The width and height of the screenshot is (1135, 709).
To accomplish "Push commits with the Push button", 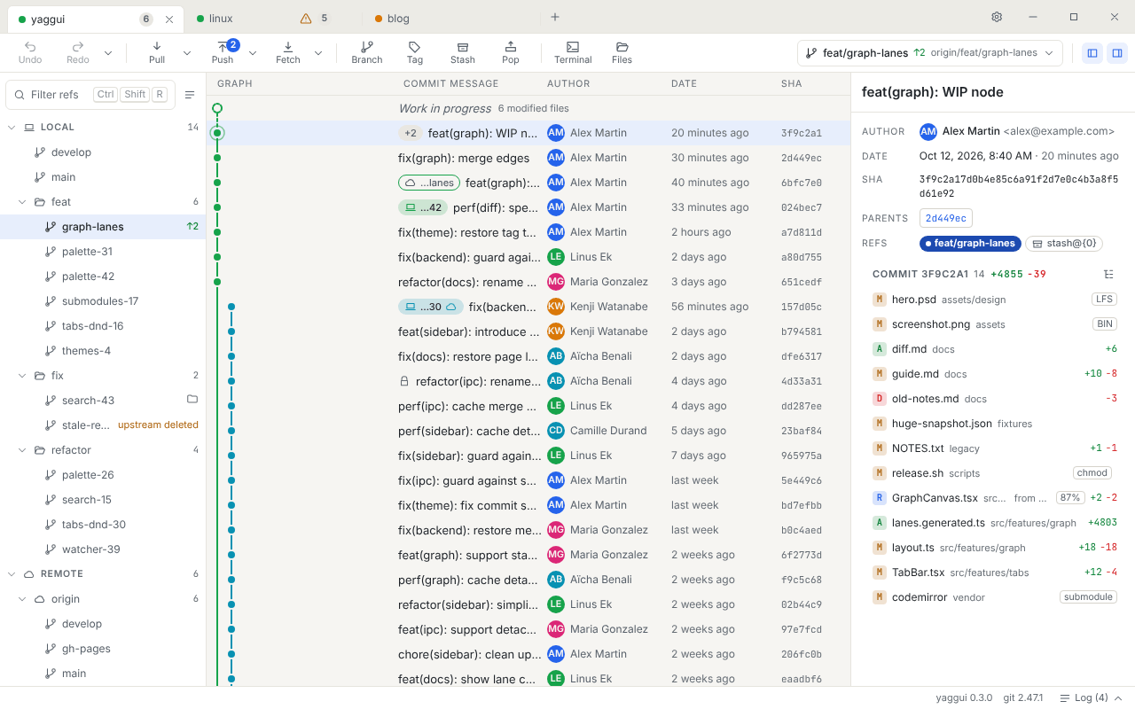I will [x=223, y=52].
